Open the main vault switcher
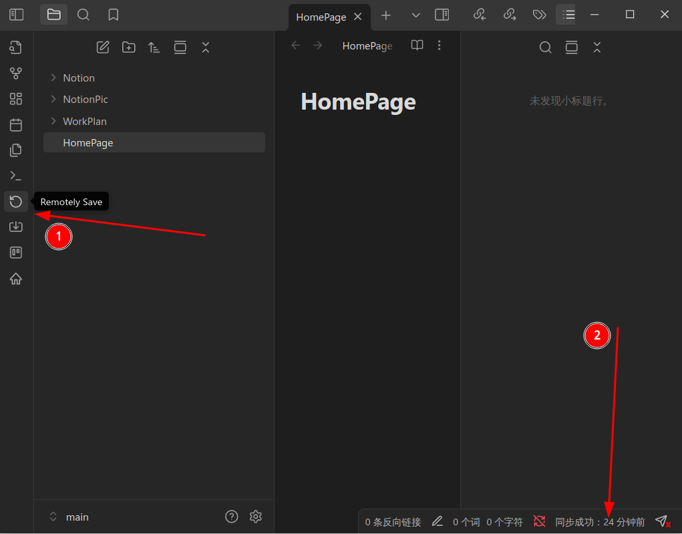The height and width of the screenshot is (534, 682). point(69,517)
